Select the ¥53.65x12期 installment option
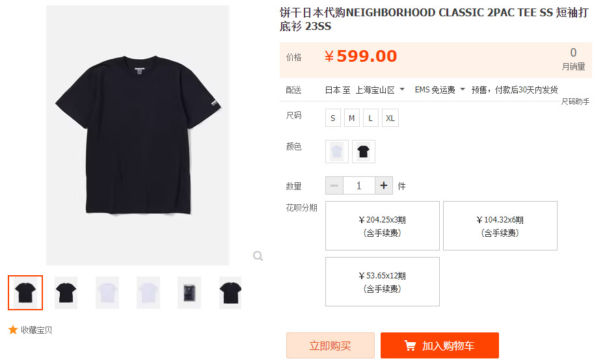This screenshot has height=363, width=594. (383, 282)
